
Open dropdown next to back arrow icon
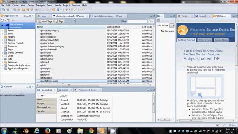tap(84, 10)
